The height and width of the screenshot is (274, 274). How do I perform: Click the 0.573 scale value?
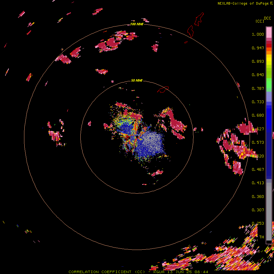[258, 142]
